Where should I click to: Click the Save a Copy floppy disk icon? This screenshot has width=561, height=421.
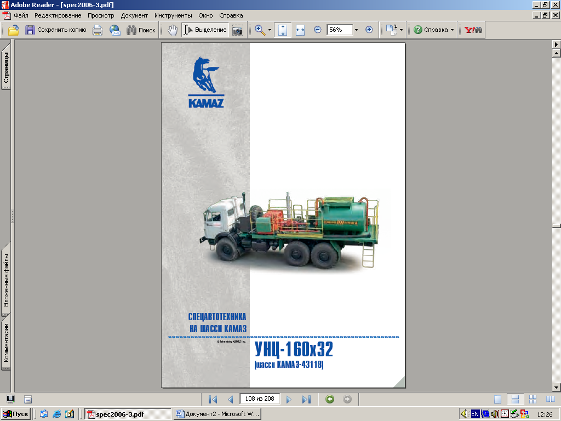click(x=30, y=30)
